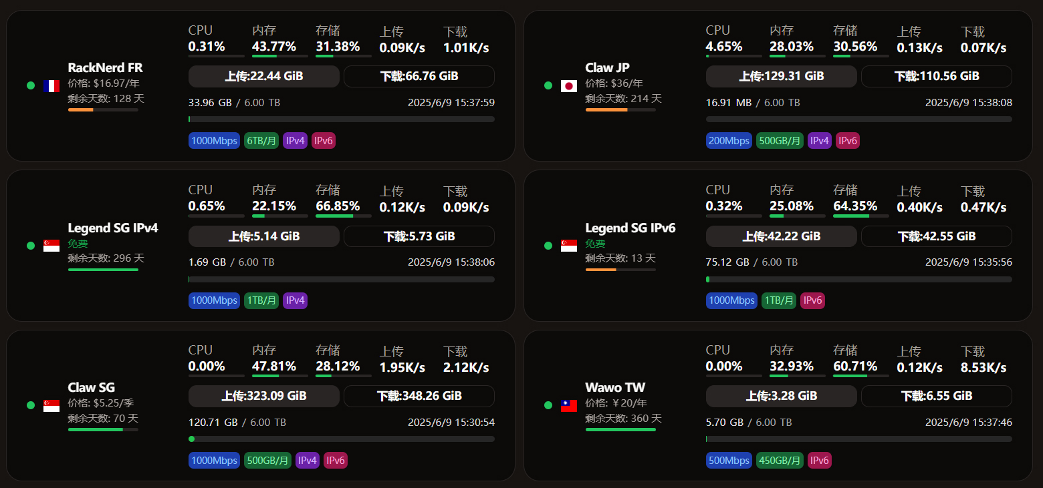Click the Singapore flag beside Legend SG IPv4
Viewport: 1043px width, 488px height.
tap(51, 246)
